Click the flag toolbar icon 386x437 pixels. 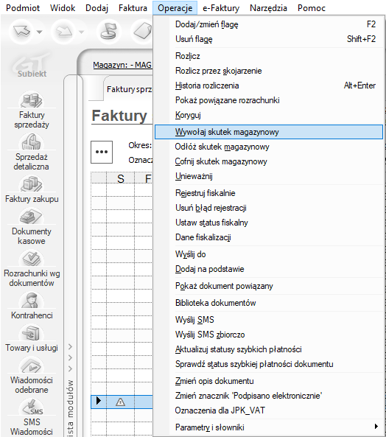[x=108, y=32]
